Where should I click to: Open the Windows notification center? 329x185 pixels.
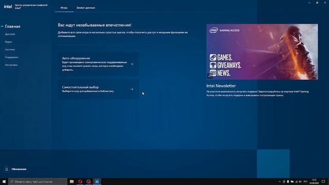[323, 181]
